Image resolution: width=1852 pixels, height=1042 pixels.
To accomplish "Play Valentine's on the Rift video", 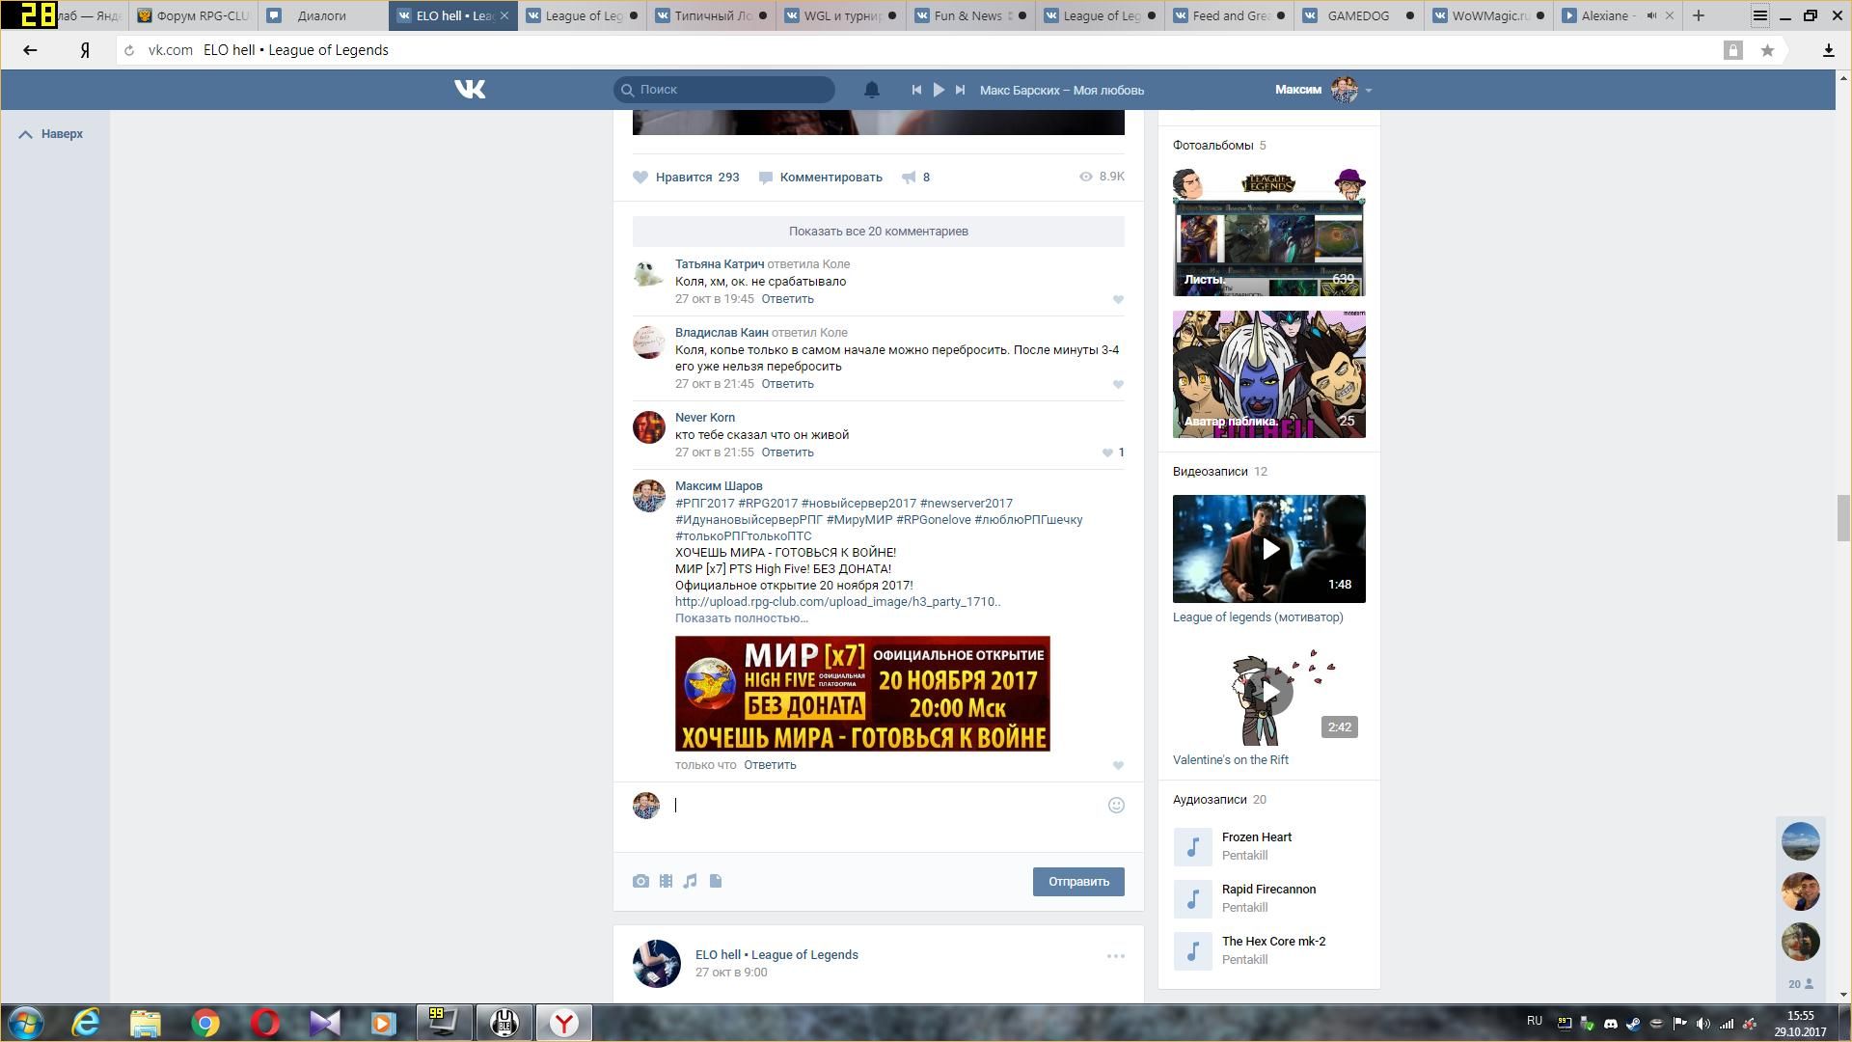I will pos(1269,692).
